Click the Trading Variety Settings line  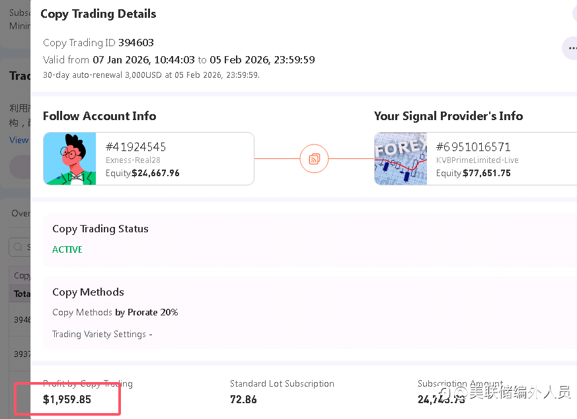pos(102,334)
